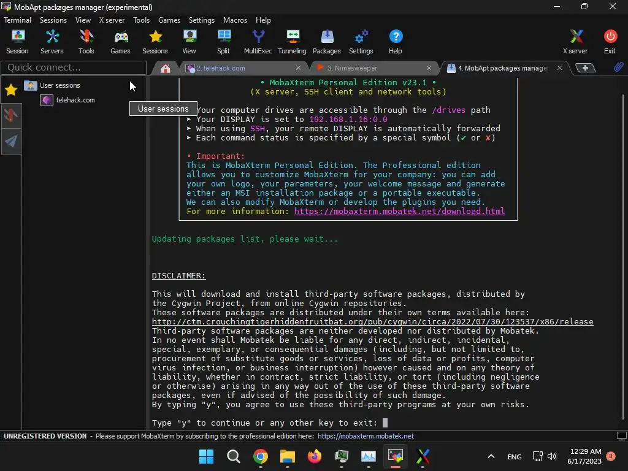The height and width of the screenshot is (471, 628).
Task: Open the Settings gears toolbar icon
Action: 361,42
